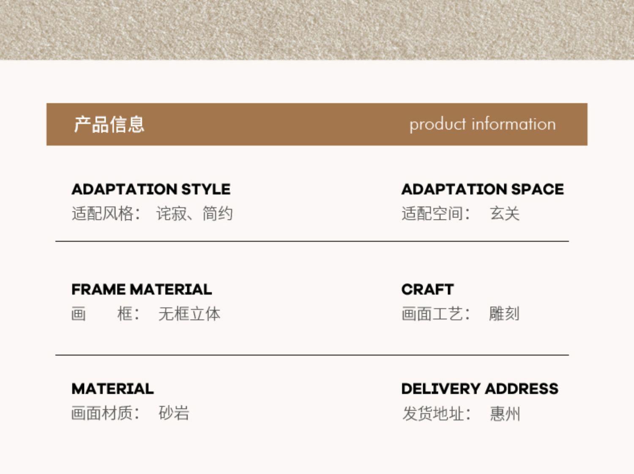634x474 pixels.
Task: Click the 适配空间 label
Action: (x=435, y=214)
